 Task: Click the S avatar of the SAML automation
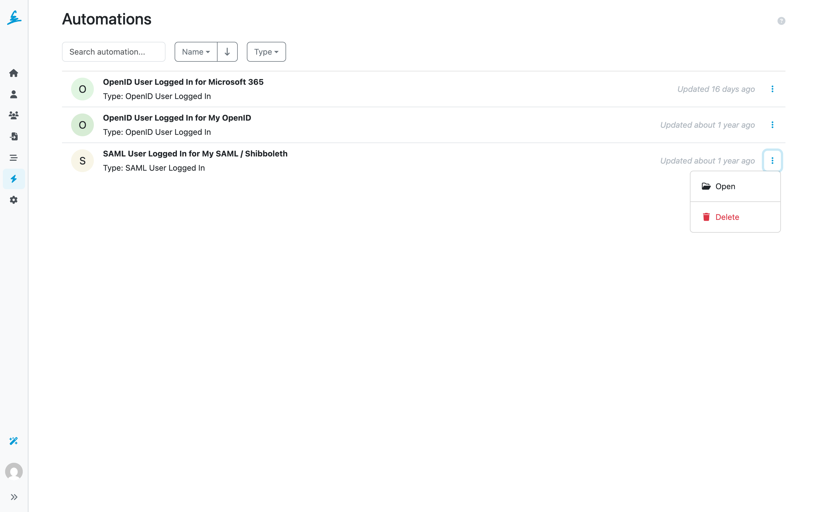[x=82, y=161]
